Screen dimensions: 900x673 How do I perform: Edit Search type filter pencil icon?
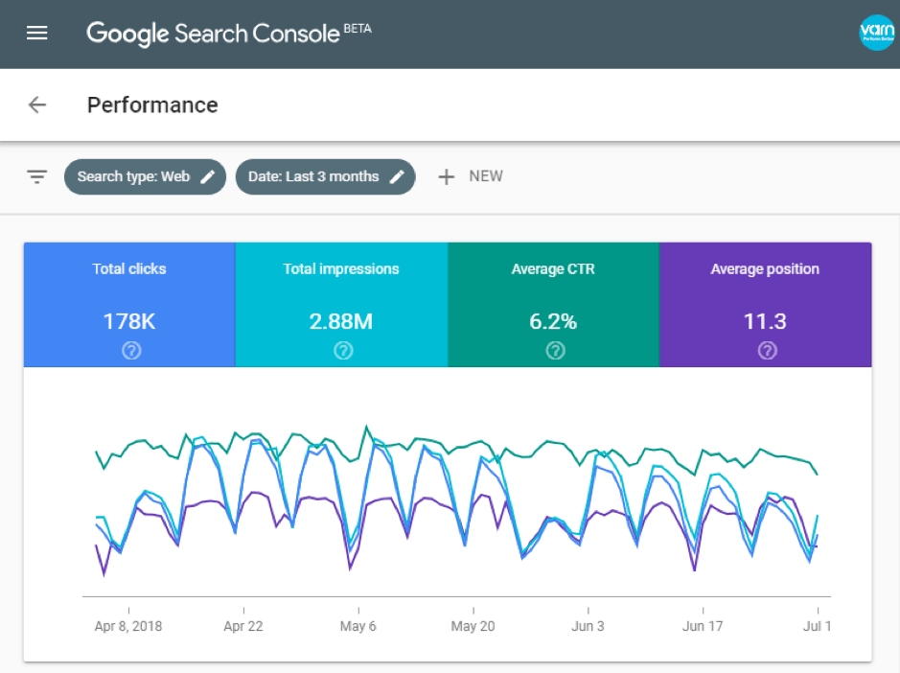208,176
